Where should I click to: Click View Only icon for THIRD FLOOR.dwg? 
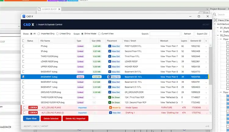tap(110, 56)
